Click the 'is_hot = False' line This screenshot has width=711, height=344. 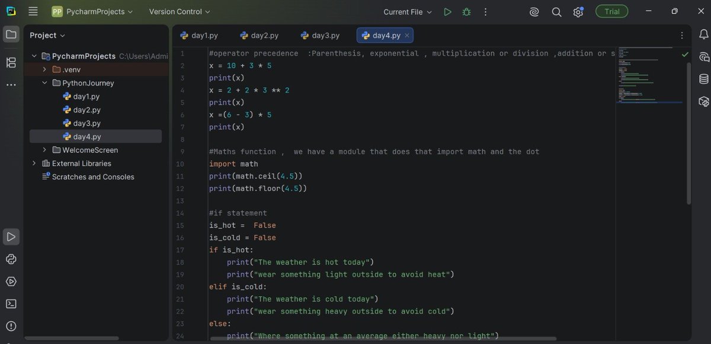[242, 225]
